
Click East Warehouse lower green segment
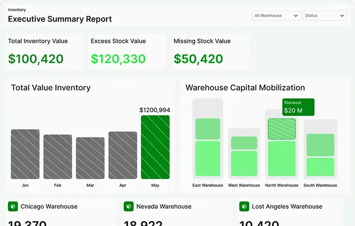(x=208, y=158)
